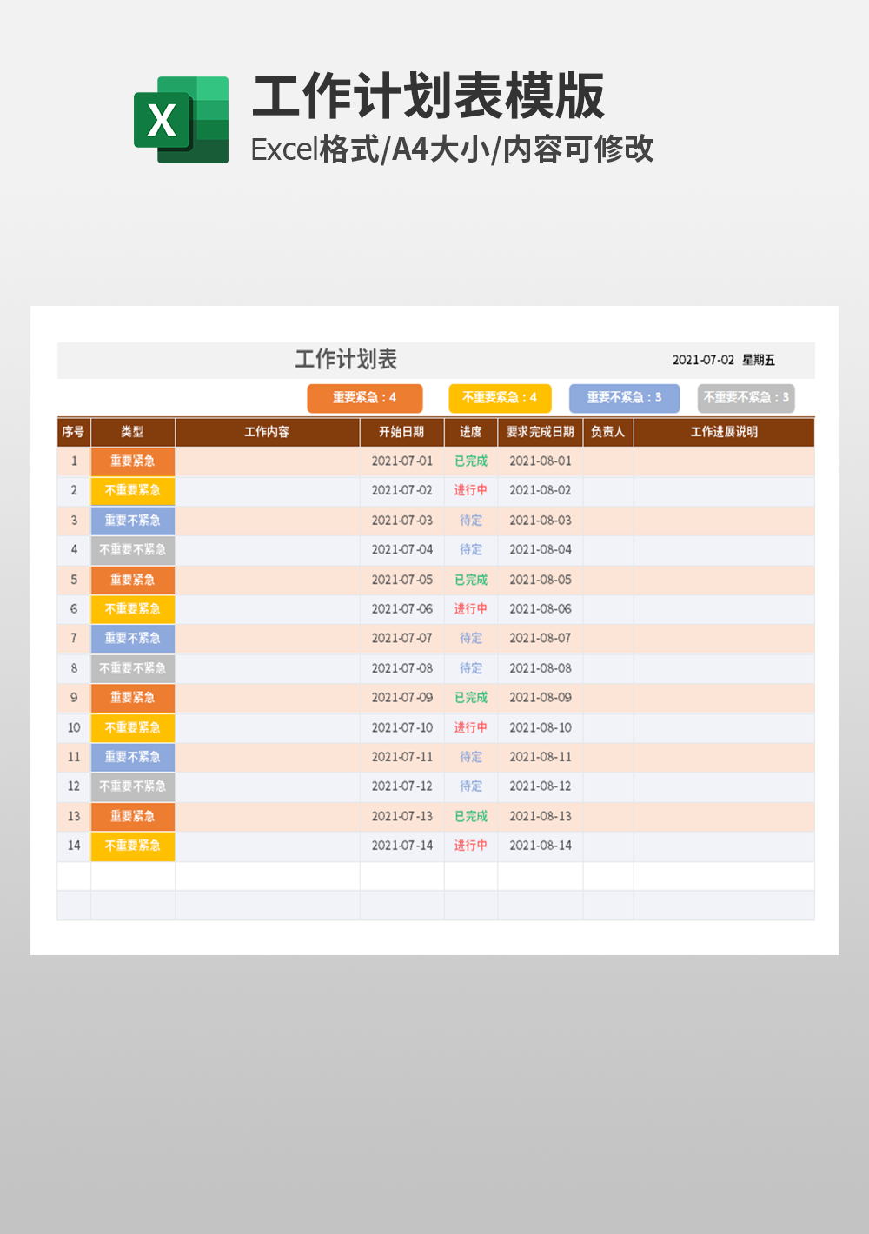The width and height of the screenshot is (869, 1234).
Task: Click the green Excel logo icon
Action: coord(181,120)
